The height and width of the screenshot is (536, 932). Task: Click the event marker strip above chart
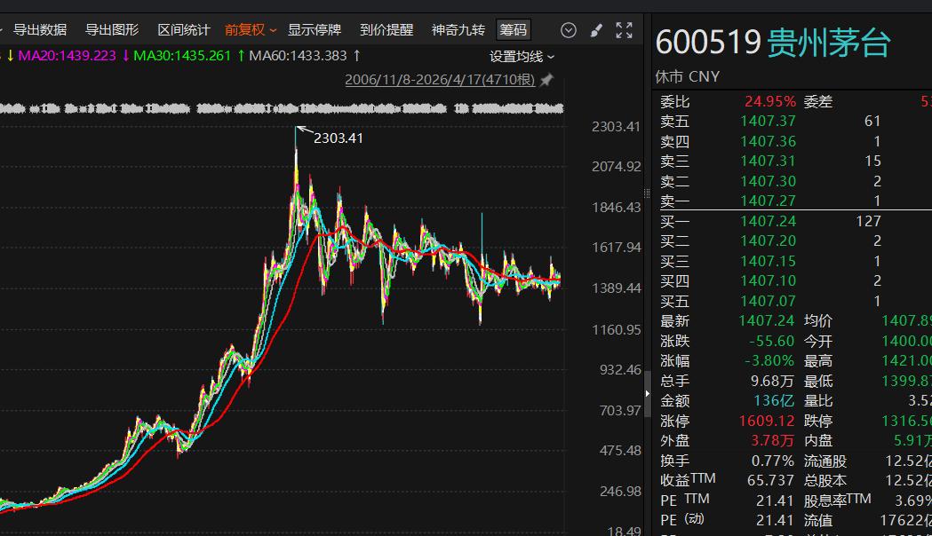[x=282, y=108]
